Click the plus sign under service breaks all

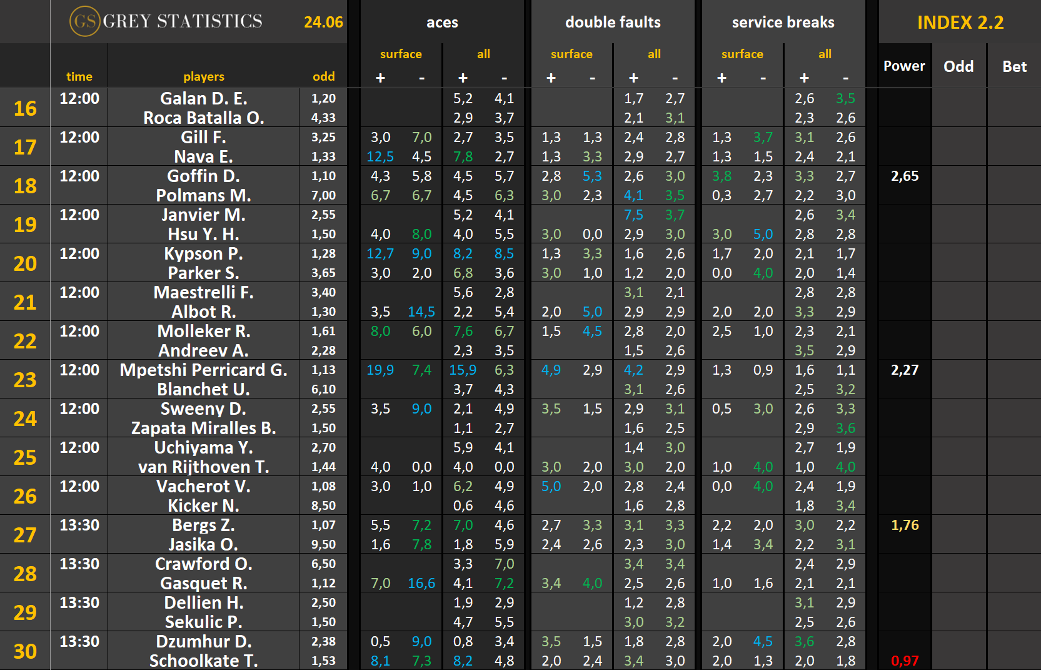804,78
